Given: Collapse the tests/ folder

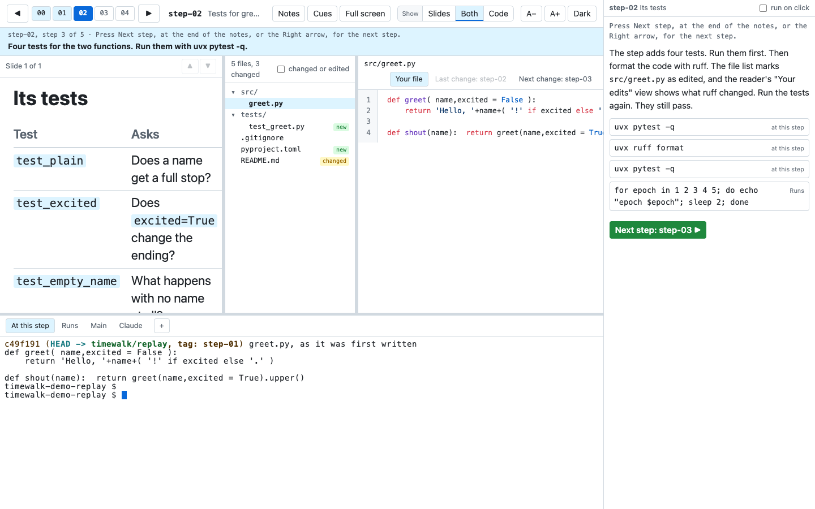Looking at the screenshot, I should (233, 115).
